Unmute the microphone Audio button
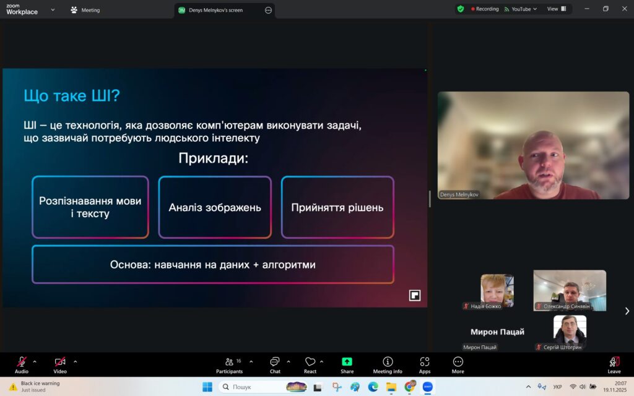The image size is (634, 396). click(x=22, y=364)
